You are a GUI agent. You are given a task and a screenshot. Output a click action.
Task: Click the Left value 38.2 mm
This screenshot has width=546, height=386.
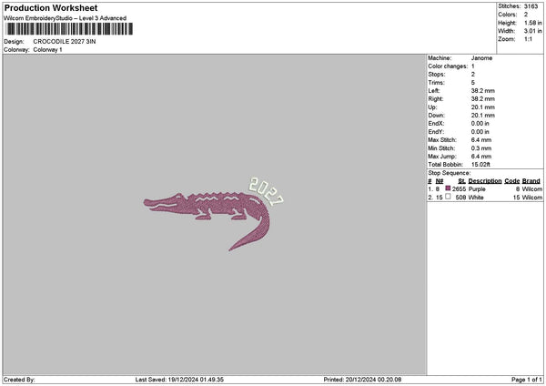point(482,91)
